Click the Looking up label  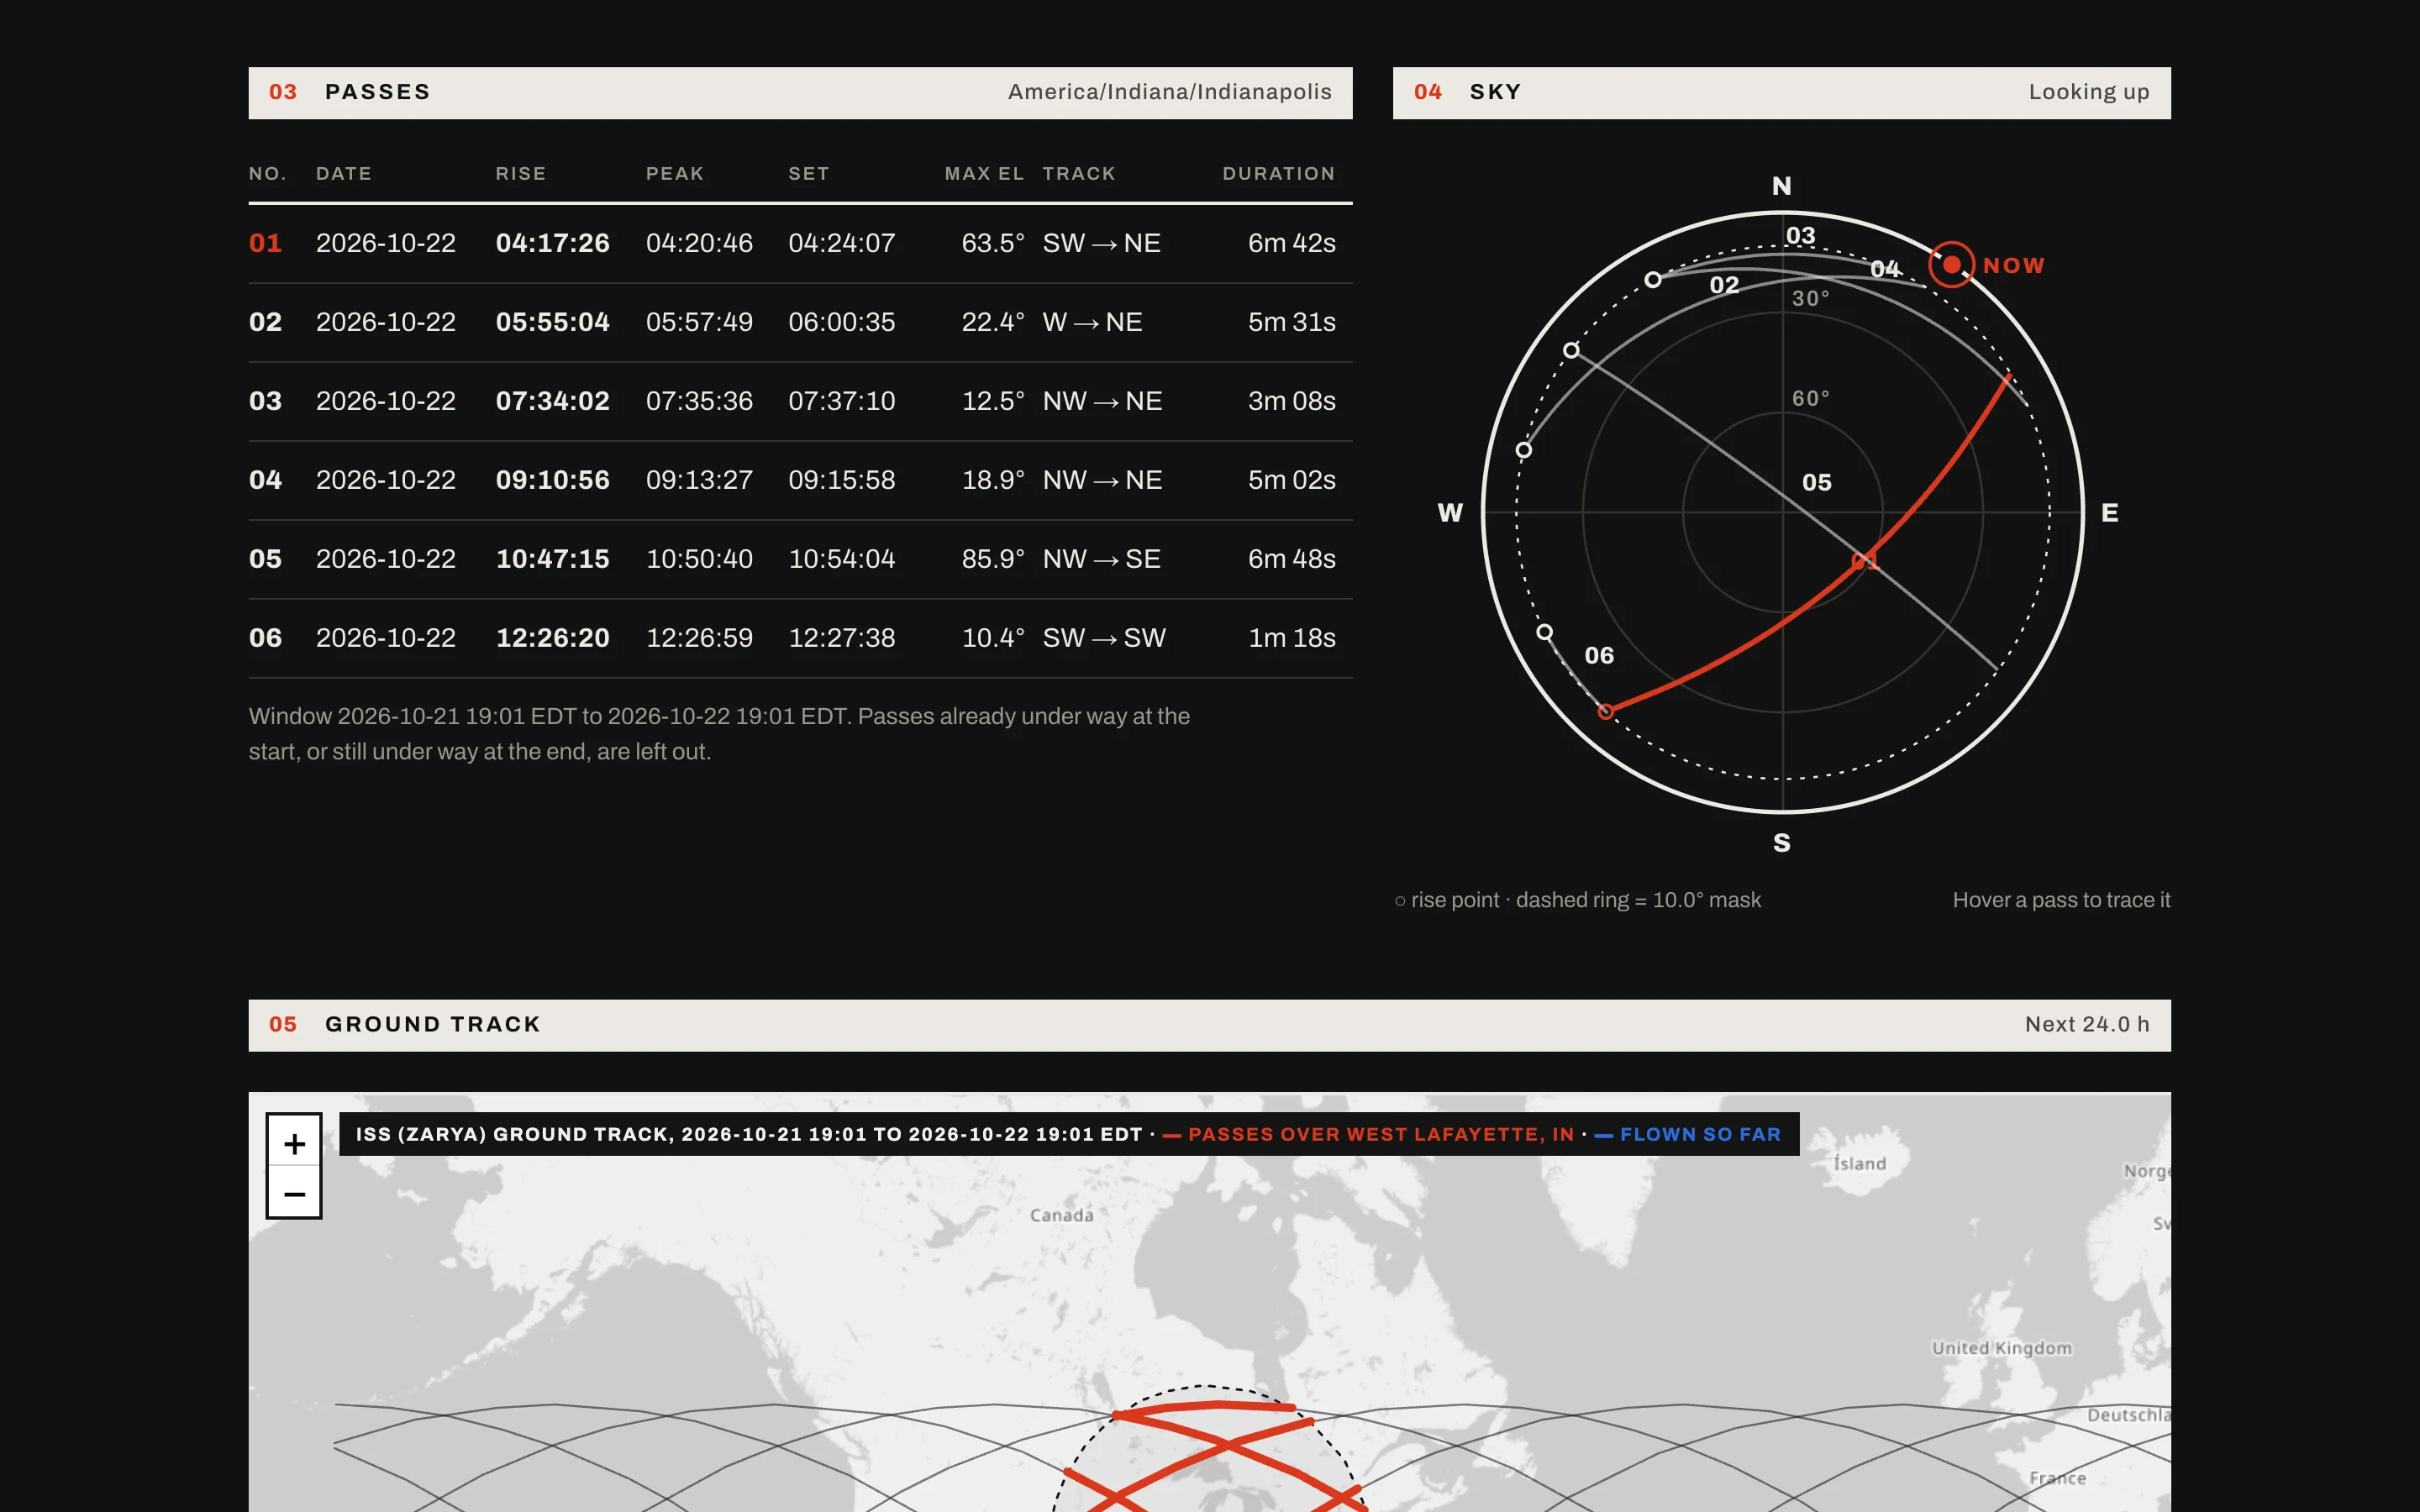(x=2088, y=92)
